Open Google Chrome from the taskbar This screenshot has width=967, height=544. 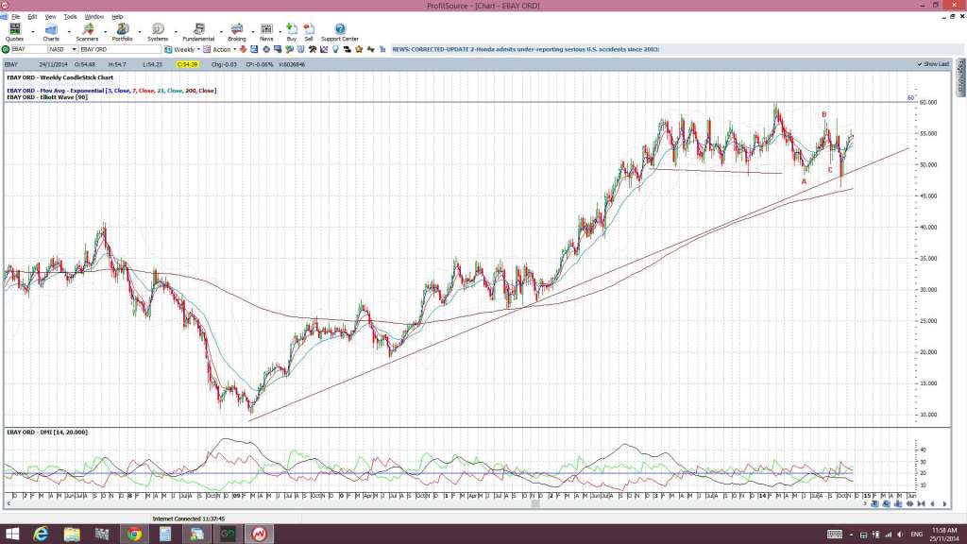pyautogui.click(x=134, y=534)
